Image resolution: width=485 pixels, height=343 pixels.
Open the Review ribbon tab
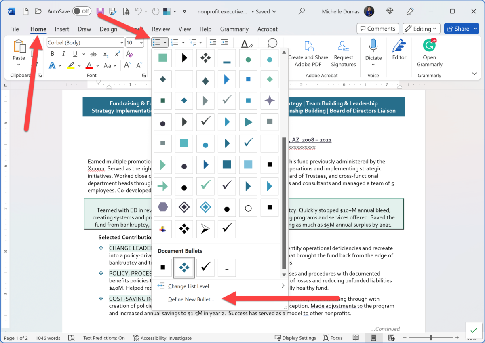[x=160, y=29]
